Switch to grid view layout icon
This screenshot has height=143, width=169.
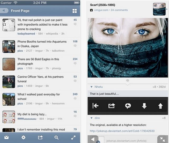[x=75, y=11]
